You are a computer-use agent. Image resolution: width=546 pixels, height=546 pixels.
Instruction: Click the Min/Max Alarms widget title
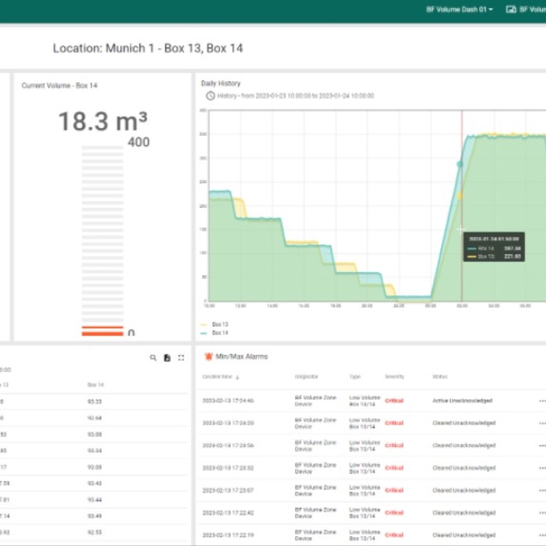coord(242,356)
